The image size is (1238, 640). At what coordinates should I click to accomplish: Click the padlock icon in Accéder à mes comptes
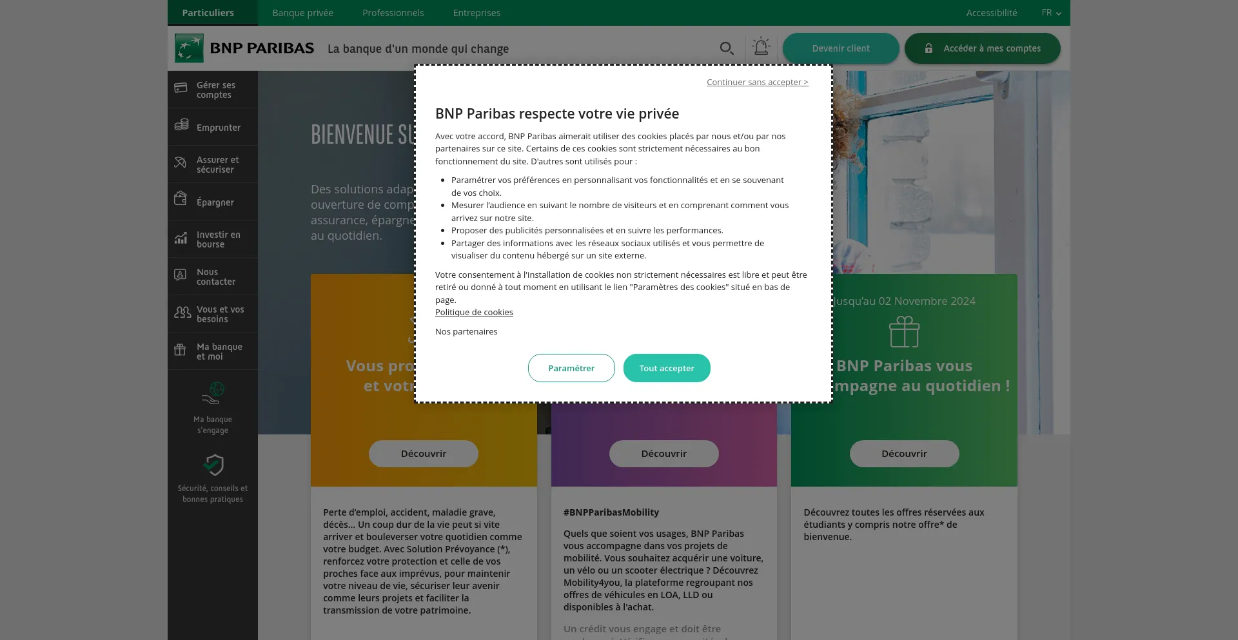click(928, 48)
